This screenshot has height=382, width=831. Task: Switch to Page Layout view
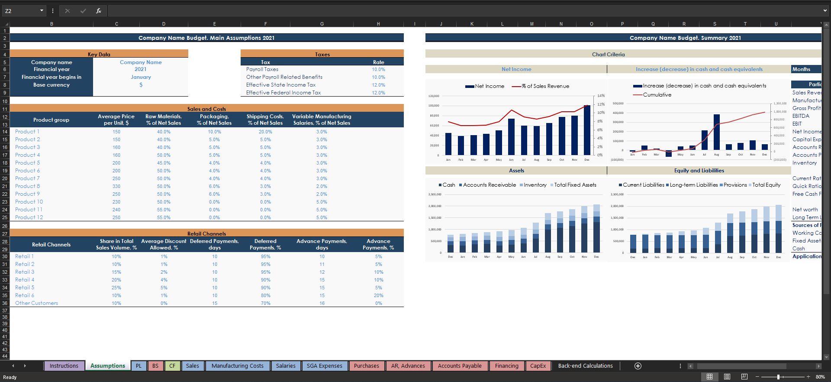click(x=727, y=377)
